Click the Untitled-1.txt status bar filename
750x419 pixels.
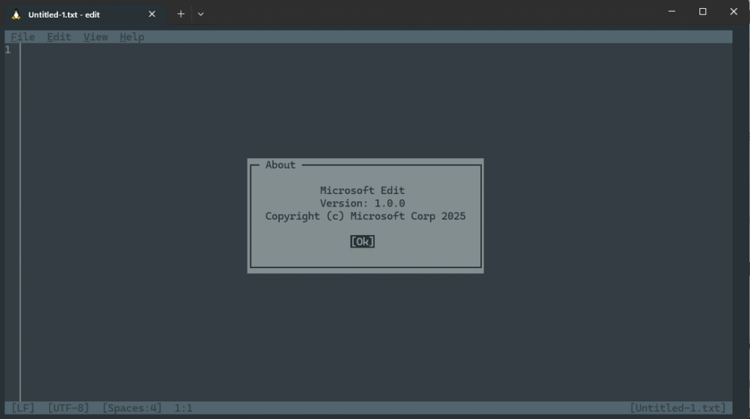pyautogui.click(x=677, y=408)
